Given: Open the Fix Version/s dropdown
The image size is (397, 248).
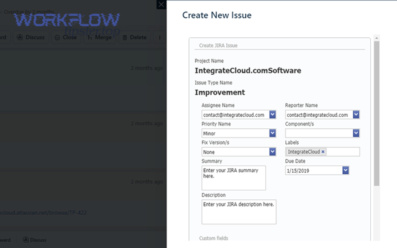Looking at the screenshot, I should [x=273, y=152].
